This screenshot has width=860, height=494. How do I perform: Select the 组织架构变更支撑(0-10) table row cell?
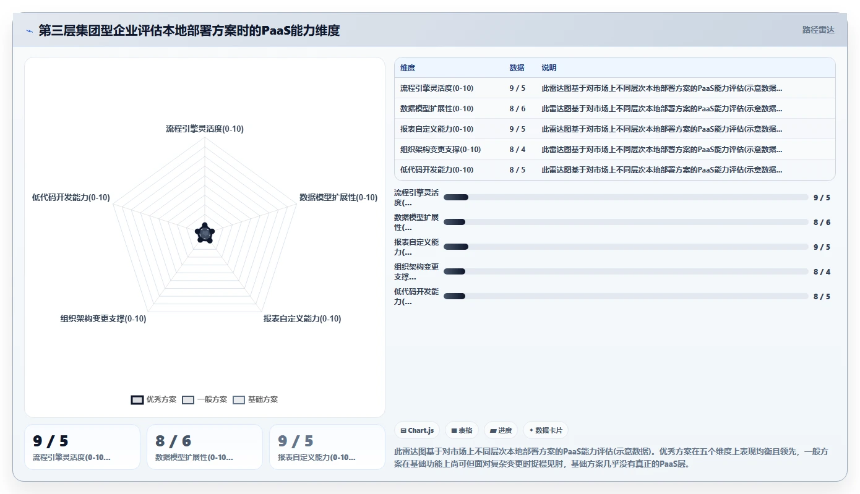(x=441, y=150)
